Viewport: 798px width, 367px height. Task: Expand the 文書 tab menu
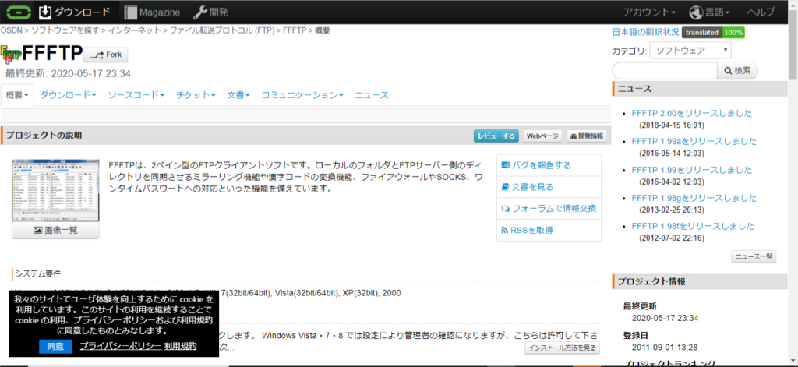point(238,95)
